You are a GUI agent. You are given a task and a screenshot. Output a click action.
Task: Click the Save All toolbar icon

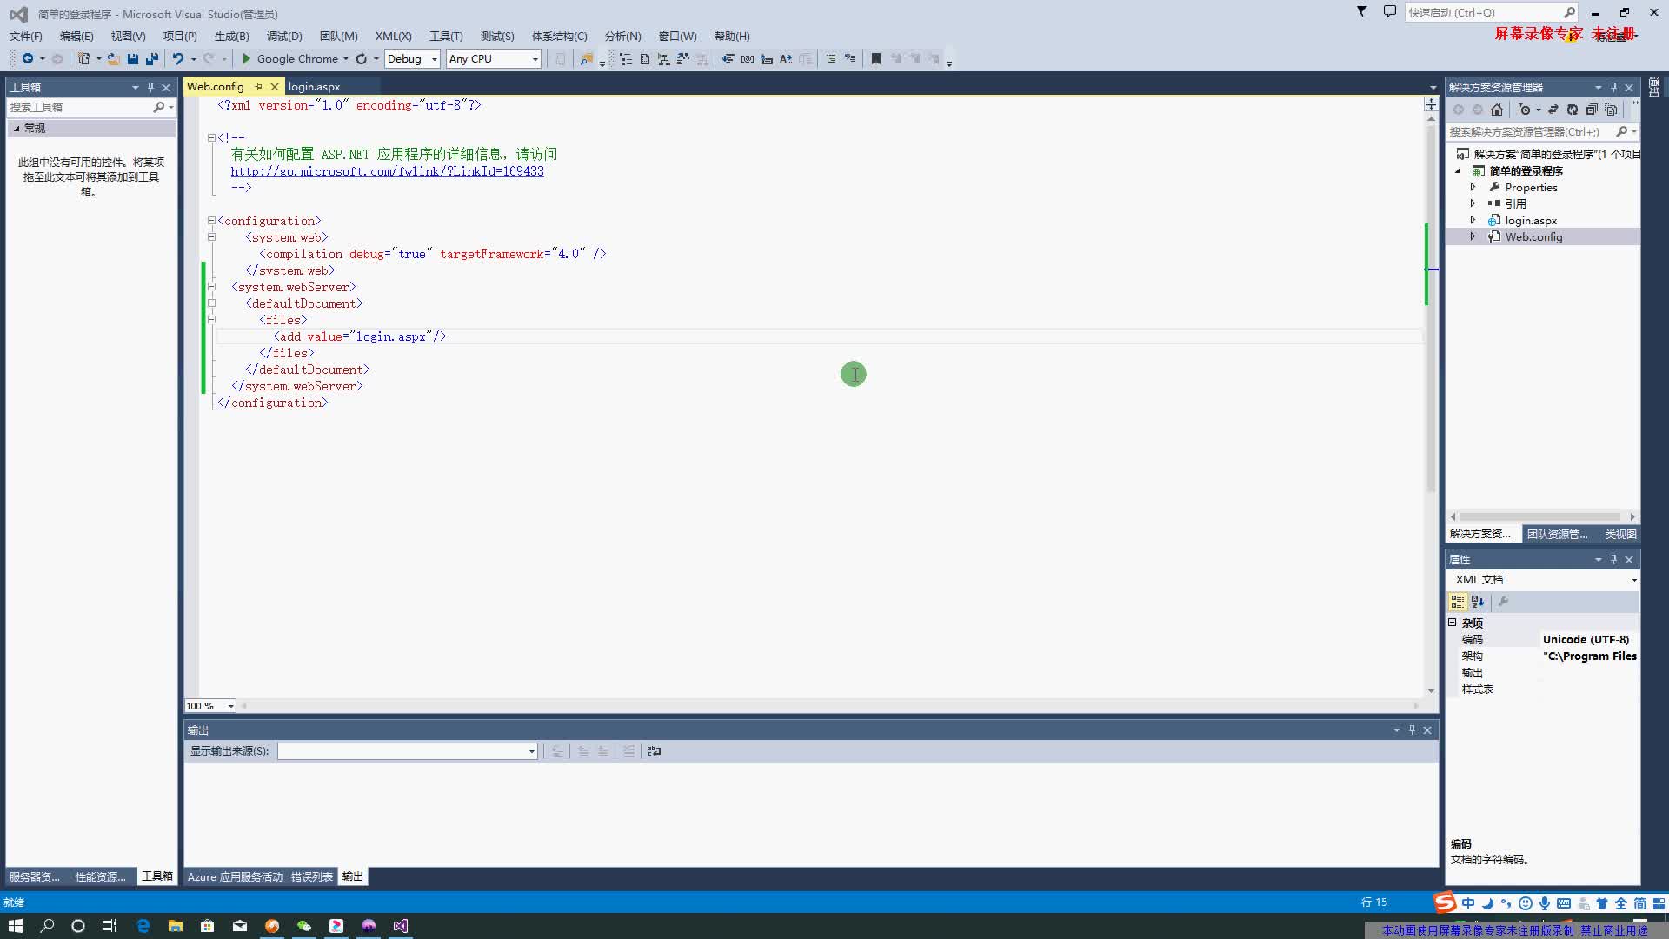[x=152, y=59]
